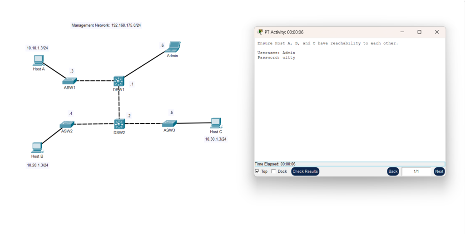
Task: Click the ASW3 switch icon
Action: pyautogui.click(x=169, y=123)
